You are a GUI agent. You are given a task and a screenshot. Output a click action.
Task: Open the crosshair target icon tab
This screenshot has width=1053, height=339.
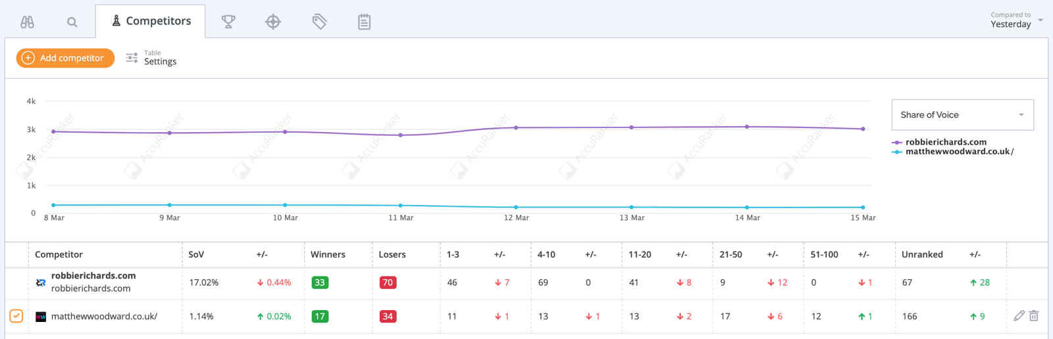[x=273, y=22]
